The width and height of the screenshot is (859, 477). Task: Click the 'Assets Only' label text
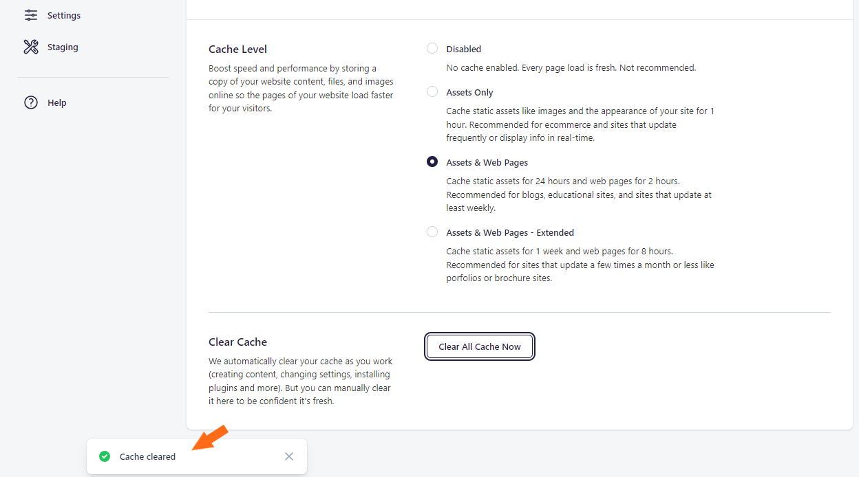(469, 91)
